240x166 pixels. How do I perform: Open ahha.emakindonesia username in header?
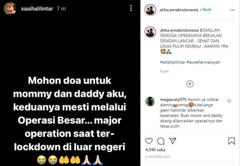179,10
